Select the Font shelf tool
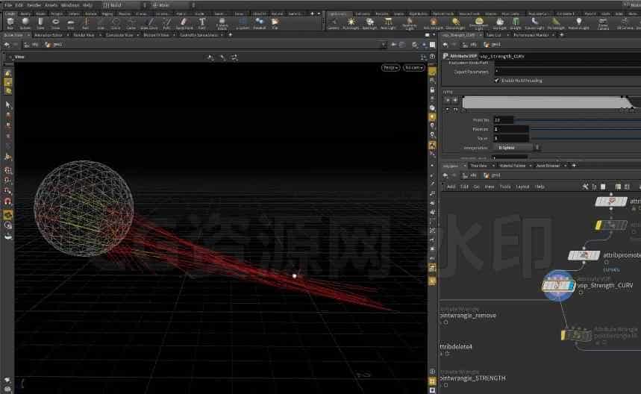This screenshot has height=394, width=641. click(202, 23)
